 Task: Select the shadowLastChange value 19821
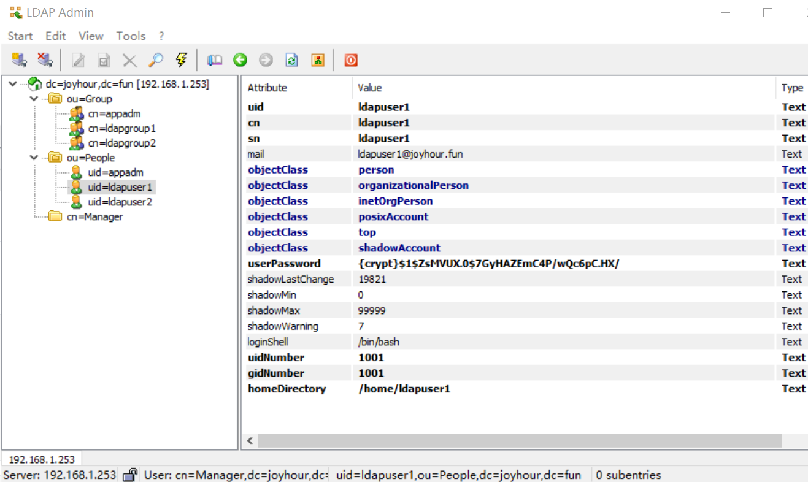(x=372, y=279)
